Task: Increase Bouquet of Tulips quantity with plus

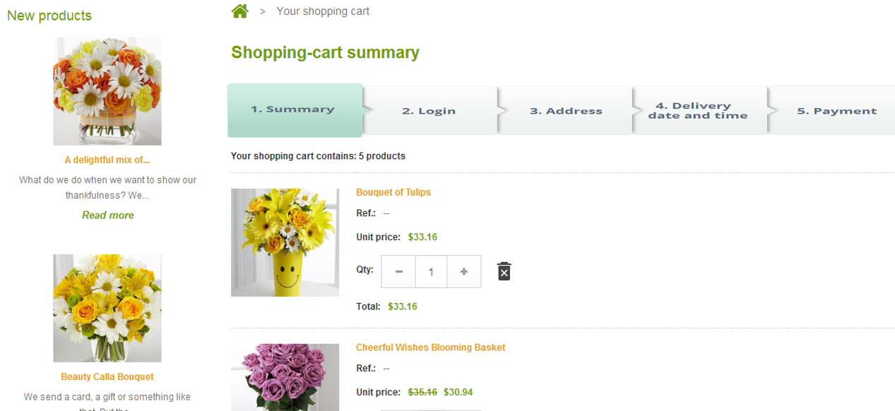Action: pyautogui.click(x=464, y=272)
